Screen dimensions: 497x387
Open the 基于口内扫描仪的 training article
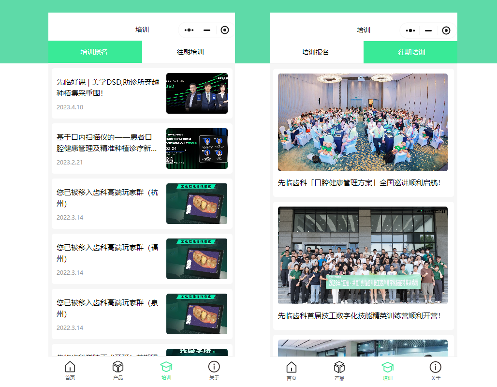click(x=107, y=143)
